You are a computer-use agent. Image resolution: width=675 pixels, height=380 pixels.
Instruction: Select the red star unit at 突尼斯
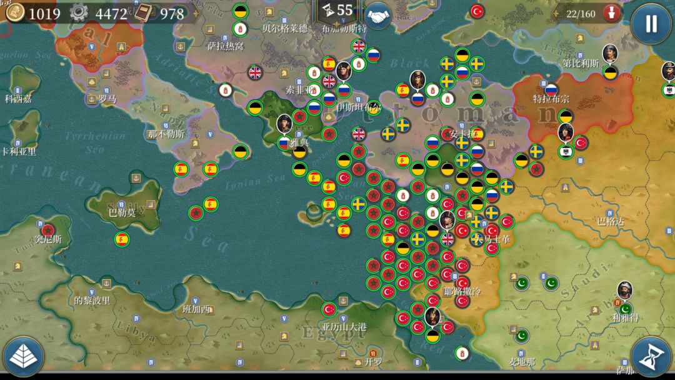pos(47,231)
